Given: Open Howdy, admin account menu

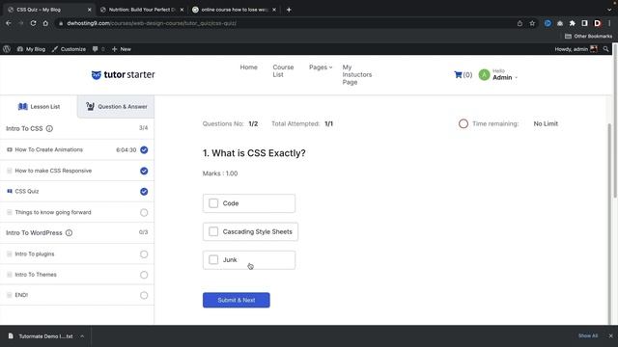Looking at the screenshot, I should coord(576,49).
